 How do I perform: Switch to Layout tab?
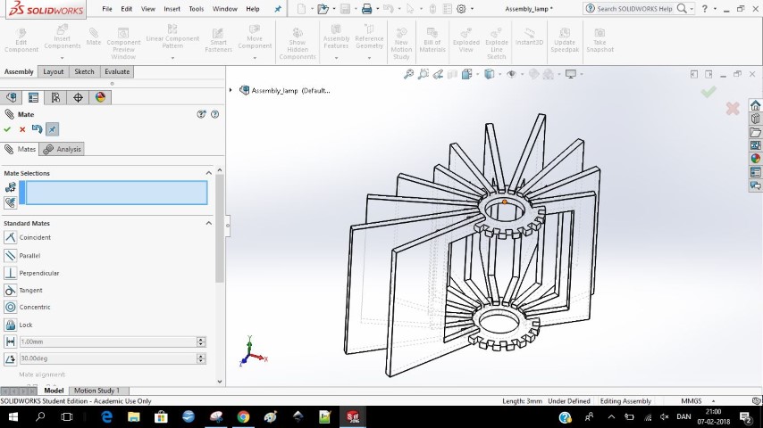(53, 71)
